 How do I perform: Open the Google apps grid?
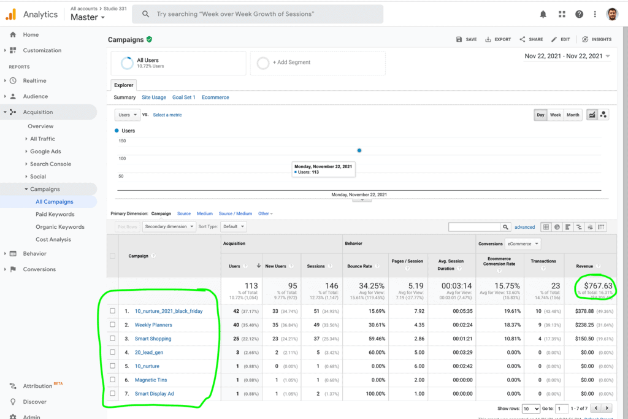click(561, 13)
